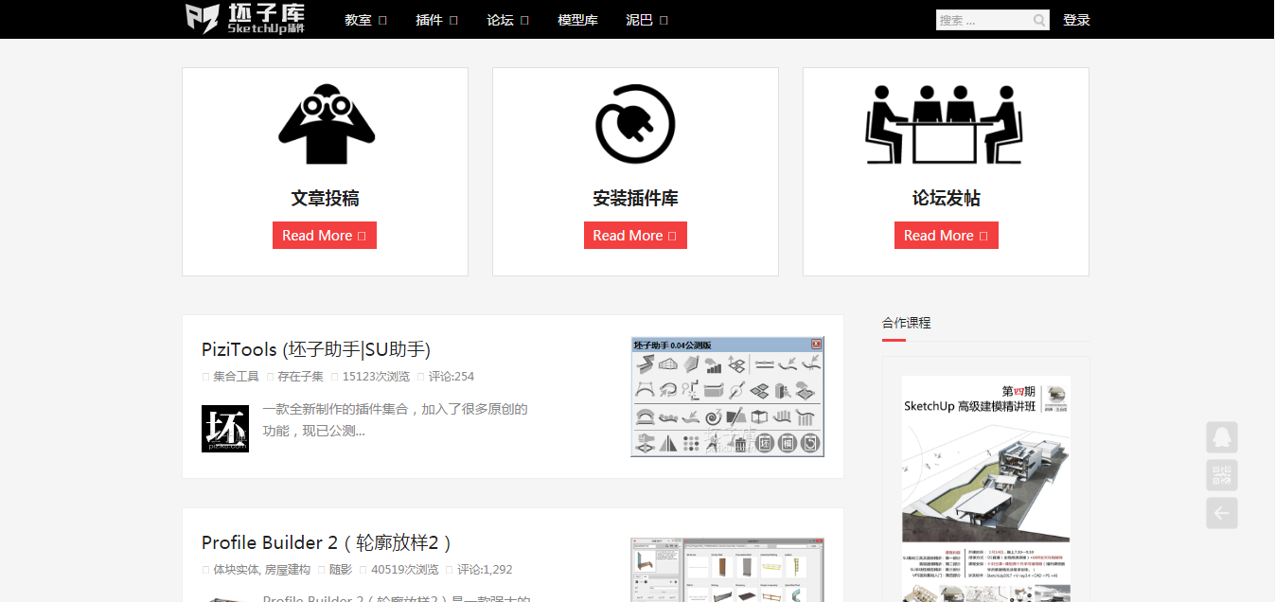Click the meeting table icon above 论坛发帖

(x=945, y=125)
